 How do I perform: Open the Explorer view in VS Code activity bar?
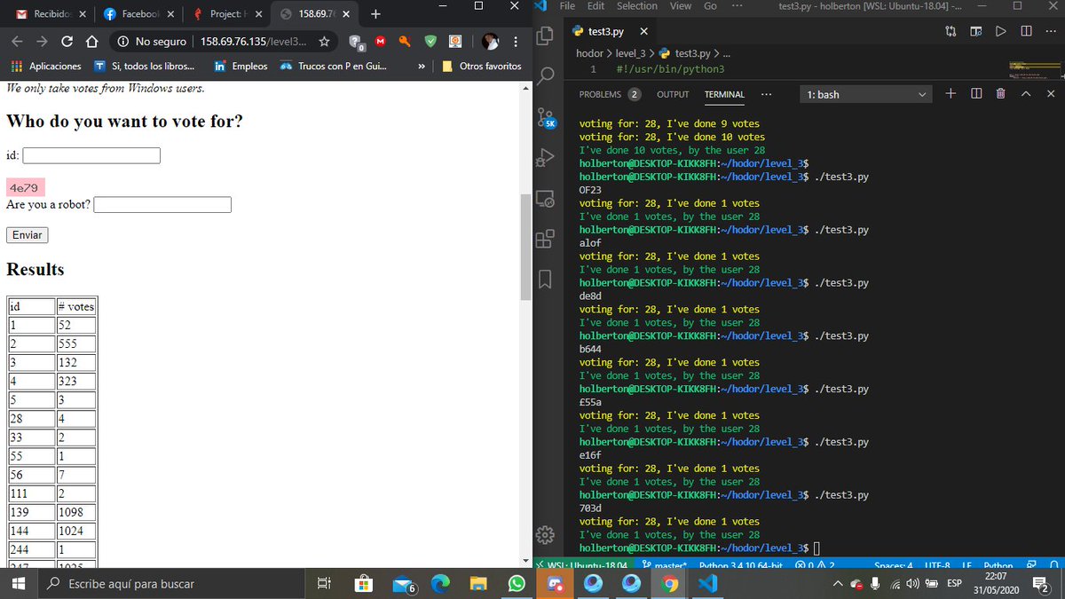(x=546, y=35)
